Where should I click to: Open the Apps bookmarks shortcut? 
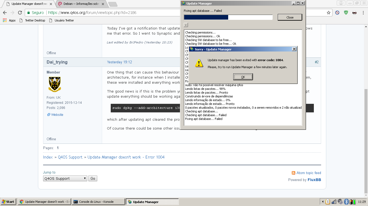(9, 20)
